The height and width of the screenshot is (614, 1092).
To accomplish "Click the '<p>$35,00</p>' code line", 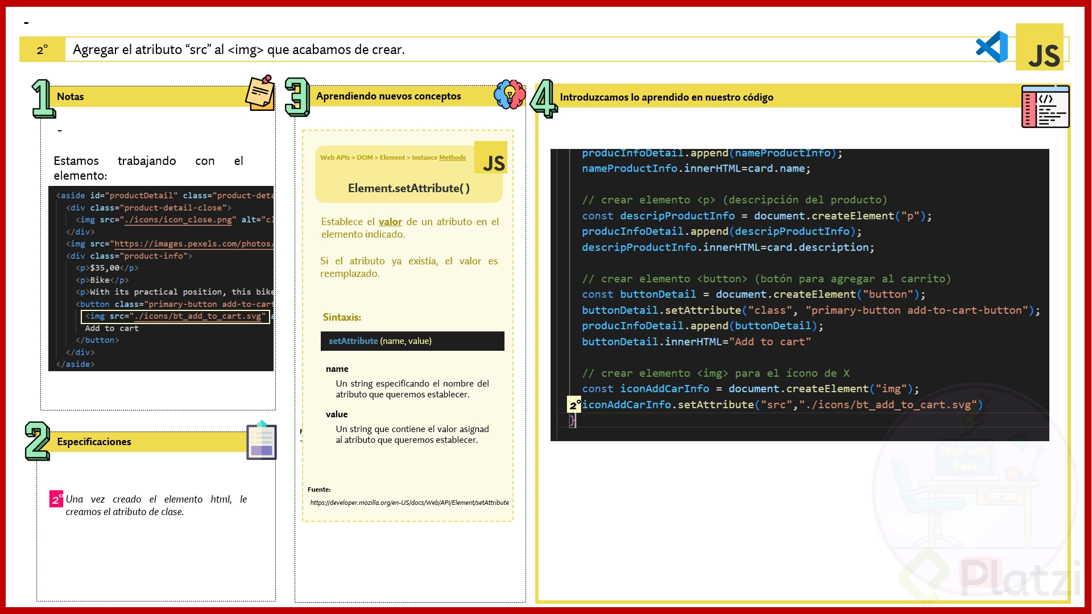I will [107, 268].
